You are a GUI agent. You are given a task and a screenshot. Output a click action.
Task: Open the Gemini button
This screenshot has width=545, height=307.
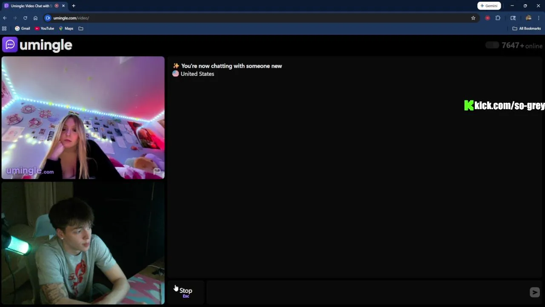[x=489, y=6]
